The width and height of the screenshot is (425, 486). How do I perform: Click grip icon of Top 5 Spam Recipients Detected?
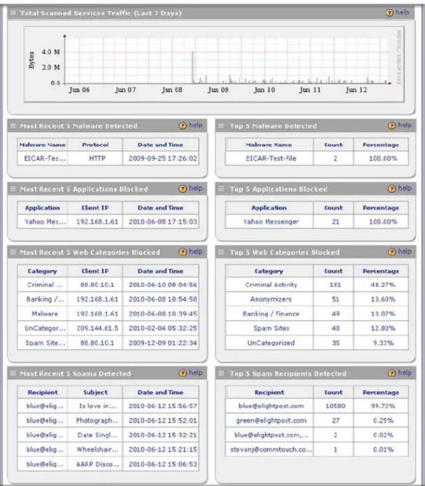pyautogui.click(x=221, y=374)
